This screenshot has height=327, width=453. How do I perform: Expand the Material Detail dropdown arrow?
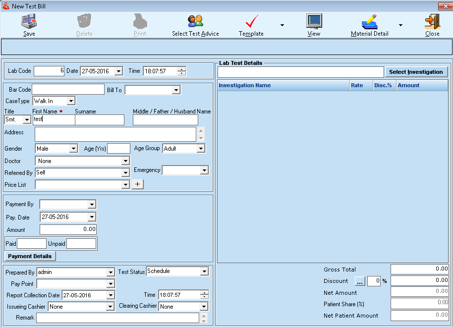click(400, 25)
